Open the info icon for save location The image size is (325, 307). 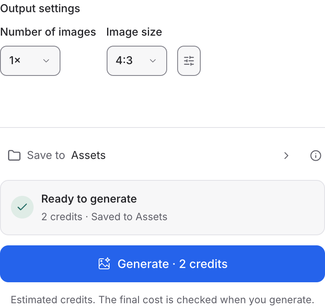[315, 156]
